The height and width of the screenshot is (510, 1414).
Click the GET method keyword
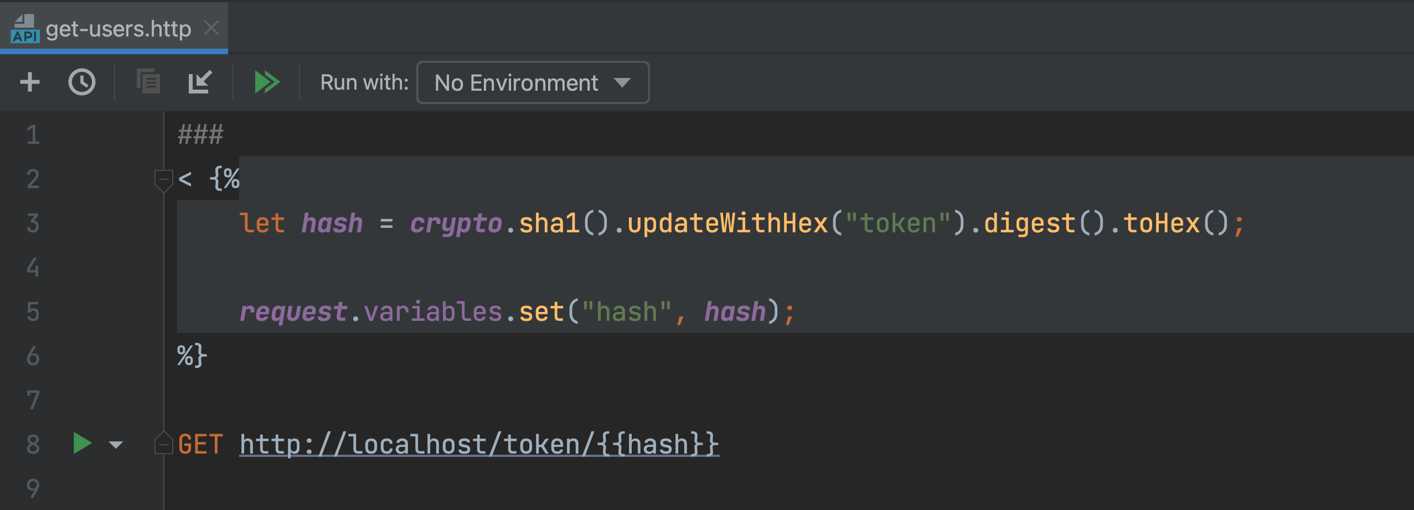pos(200,445)
